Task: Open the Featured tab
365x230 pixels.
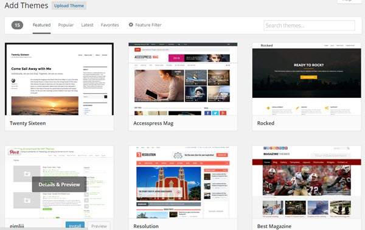Action: click(41, 25)
